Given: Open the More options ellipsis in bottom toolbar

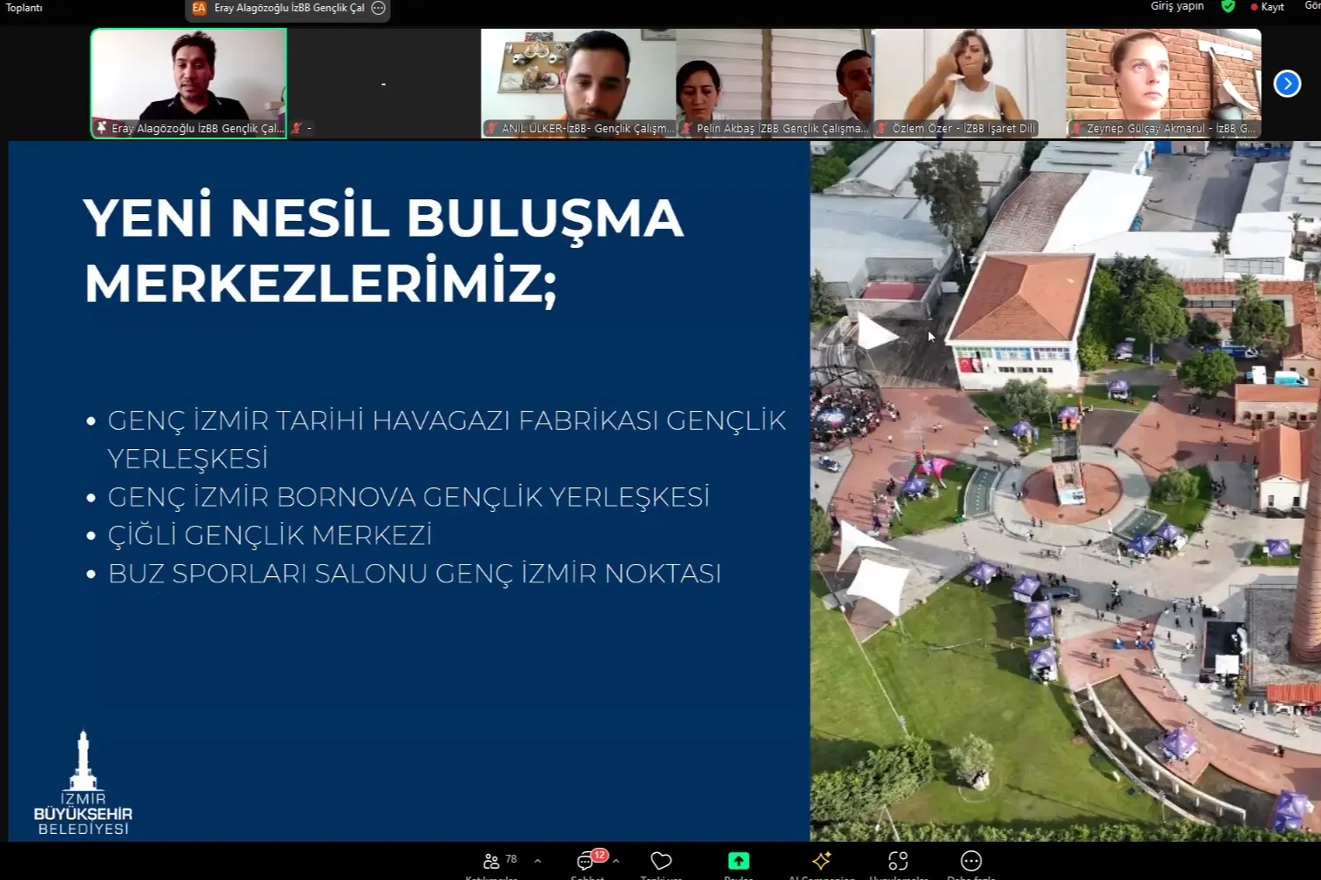Looking at the screenshot, I should tap(971, 861).
